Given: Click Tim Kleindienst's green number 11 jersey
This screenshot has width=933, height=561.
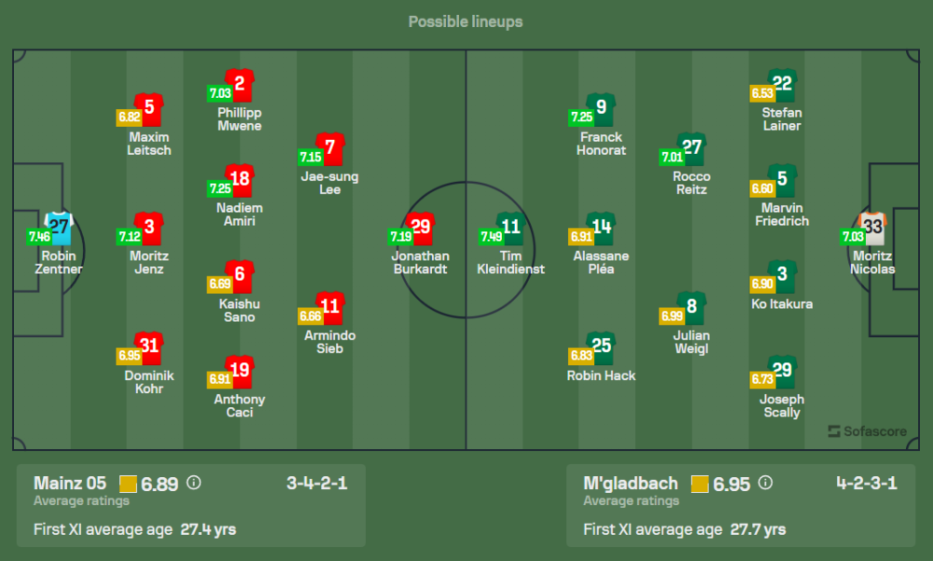Looking at the screenshot, I should [509, 228].
